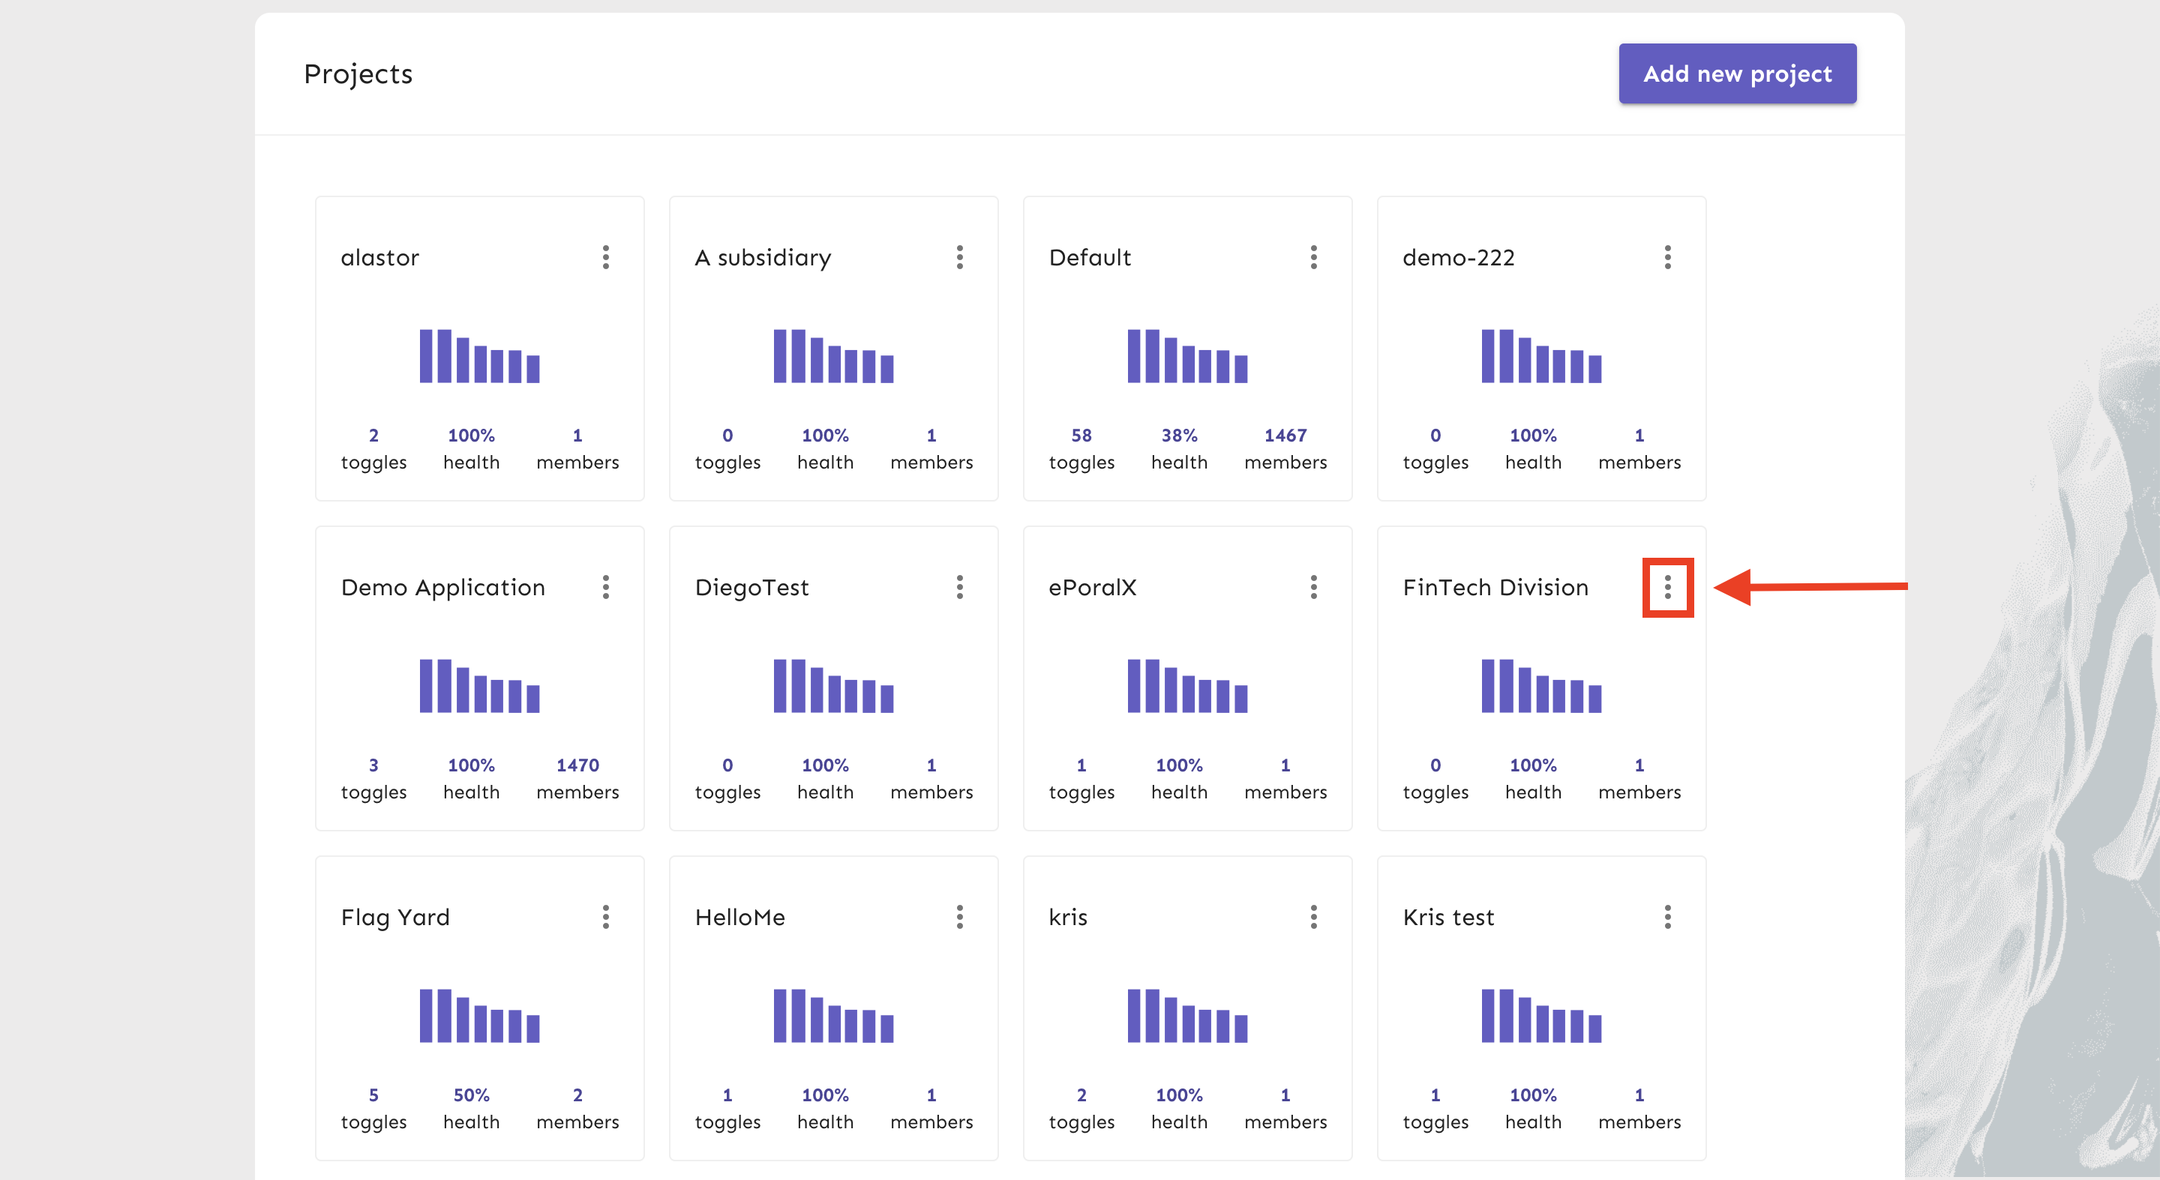
Task: Click the demo-222 card's three-dot icon
Action: click(1667, 257)
